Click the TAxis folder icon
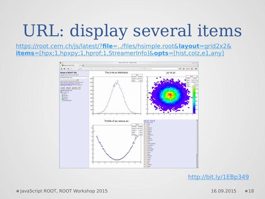Viewport: 265px width, 199px height. (x=146, y=137)
